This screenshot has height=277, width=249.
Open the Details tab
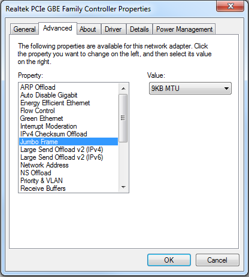(x=139, y=29)
